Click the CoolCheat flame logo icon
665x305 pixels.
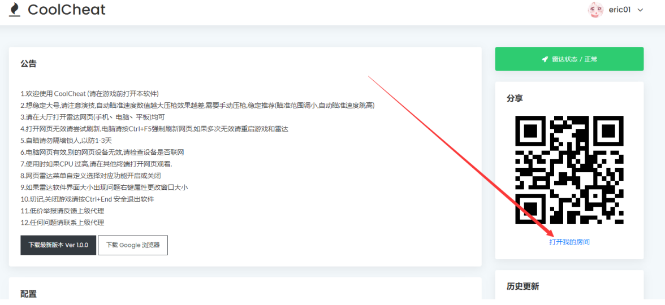[x=15, y=10]
